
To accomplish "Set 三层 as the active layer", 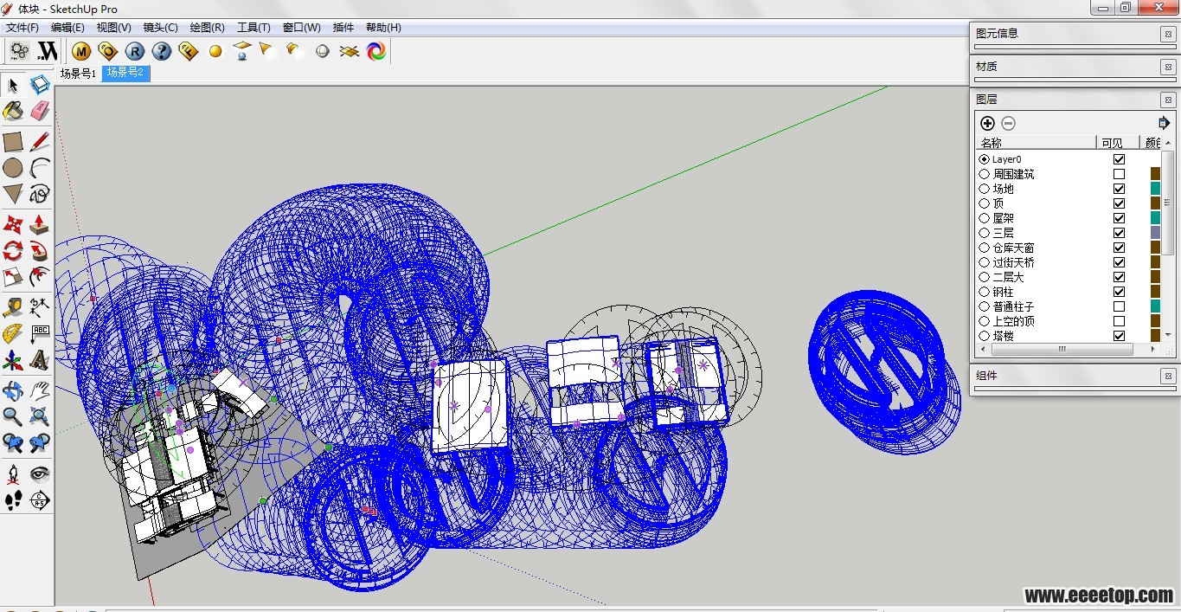I will [x=985, y=233].
